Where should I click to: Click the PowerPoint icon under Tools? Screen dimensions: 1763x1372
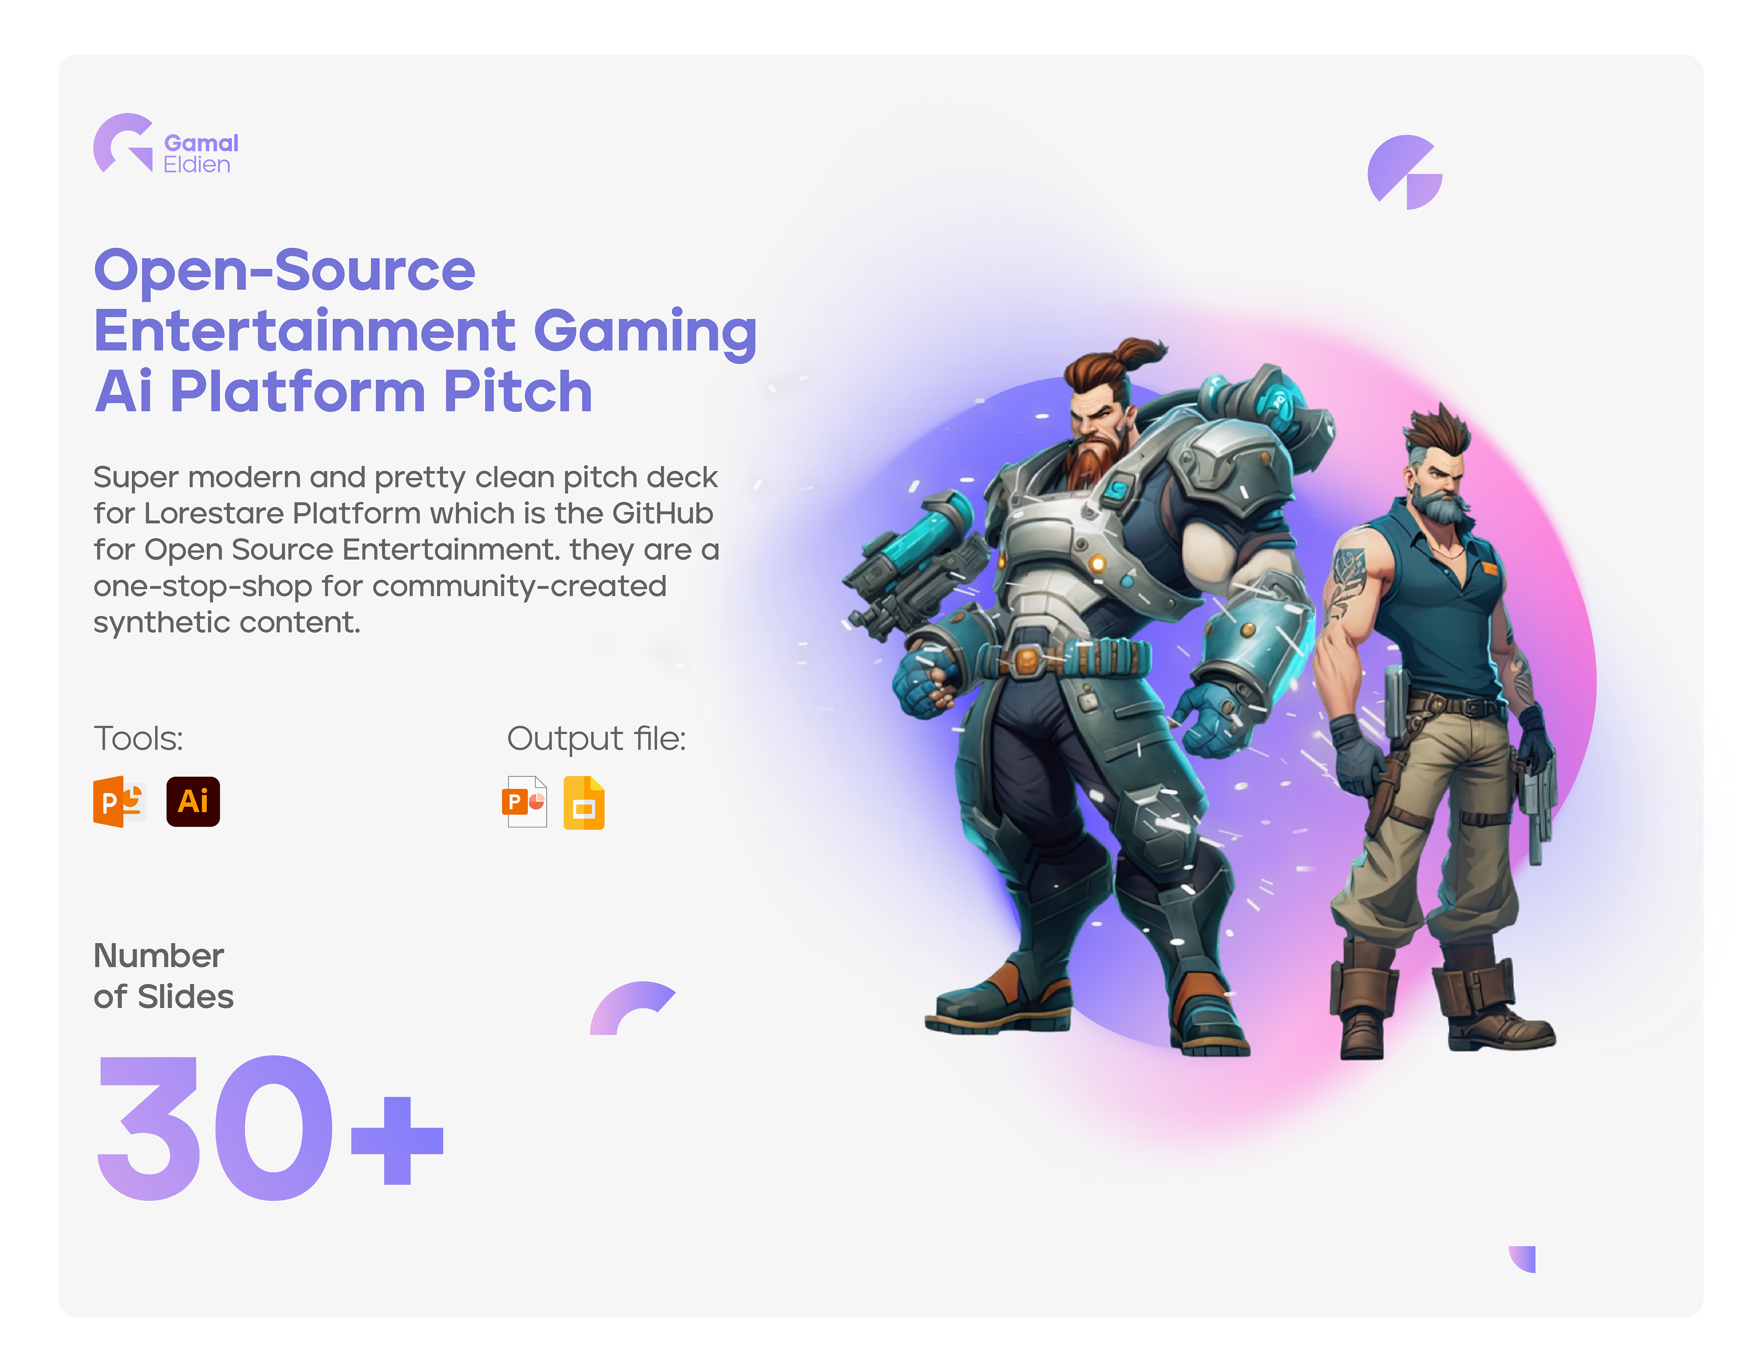point(119,802)
